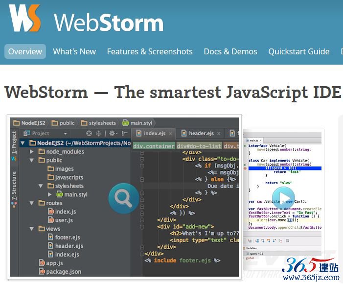Click highlighted if(speed > 10) line

coord(285,168)
